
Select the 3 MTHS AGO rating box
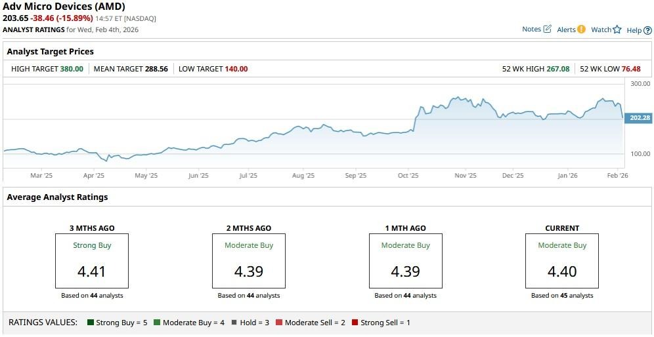click(92, 261)
